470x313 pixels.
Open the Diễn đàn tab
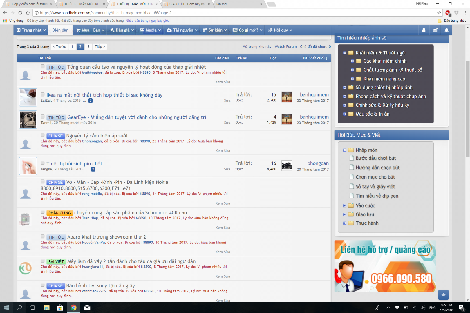pos(60,30)
